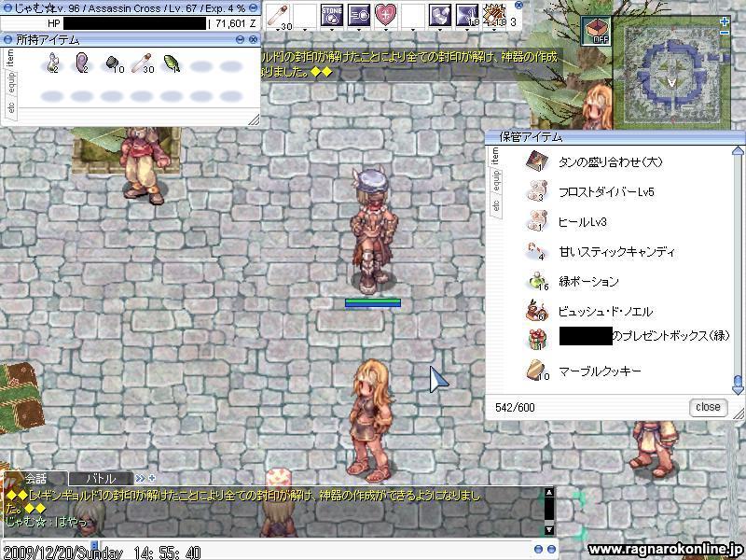This screenshot has width=746, height=560.
Task: Close the skill hotbar with its X button
Action: click(x=519, y=5)
